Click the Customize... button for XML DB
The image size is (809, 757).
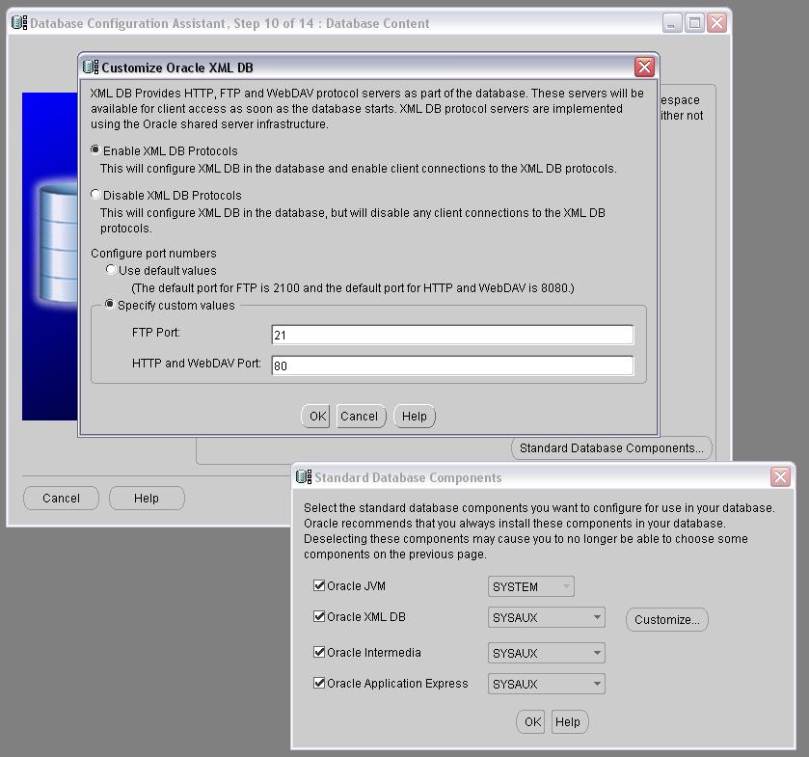point(666,619)
